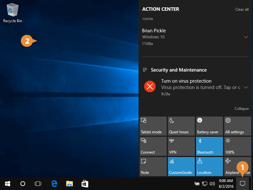Click the battery power tray icon

[x=197, y=184]
